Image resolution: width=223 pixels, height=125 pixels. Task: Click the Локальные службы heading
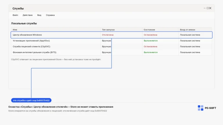pyautogui.click(x=24, y=23)
